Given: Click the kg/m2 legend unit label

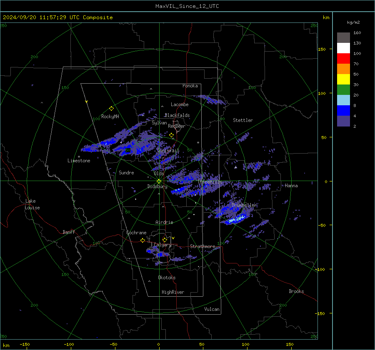Looking at the screenshot, I should 353,22.
